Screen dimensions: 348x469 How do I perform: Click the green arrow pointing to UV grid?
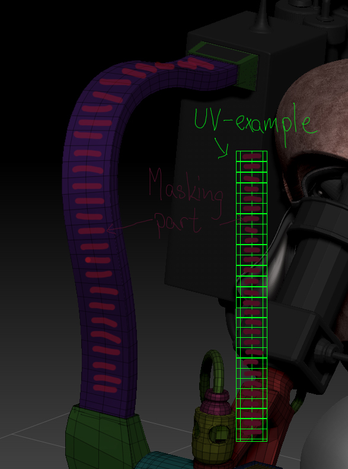click(222, 148)
